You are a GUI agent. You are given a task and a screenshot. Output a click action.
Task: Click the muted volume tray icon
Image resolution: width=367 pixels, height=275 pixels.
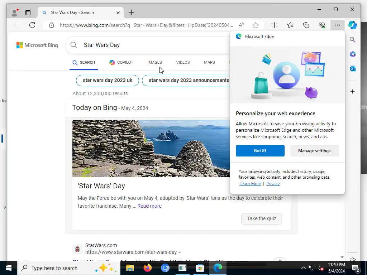click(321, 268)
